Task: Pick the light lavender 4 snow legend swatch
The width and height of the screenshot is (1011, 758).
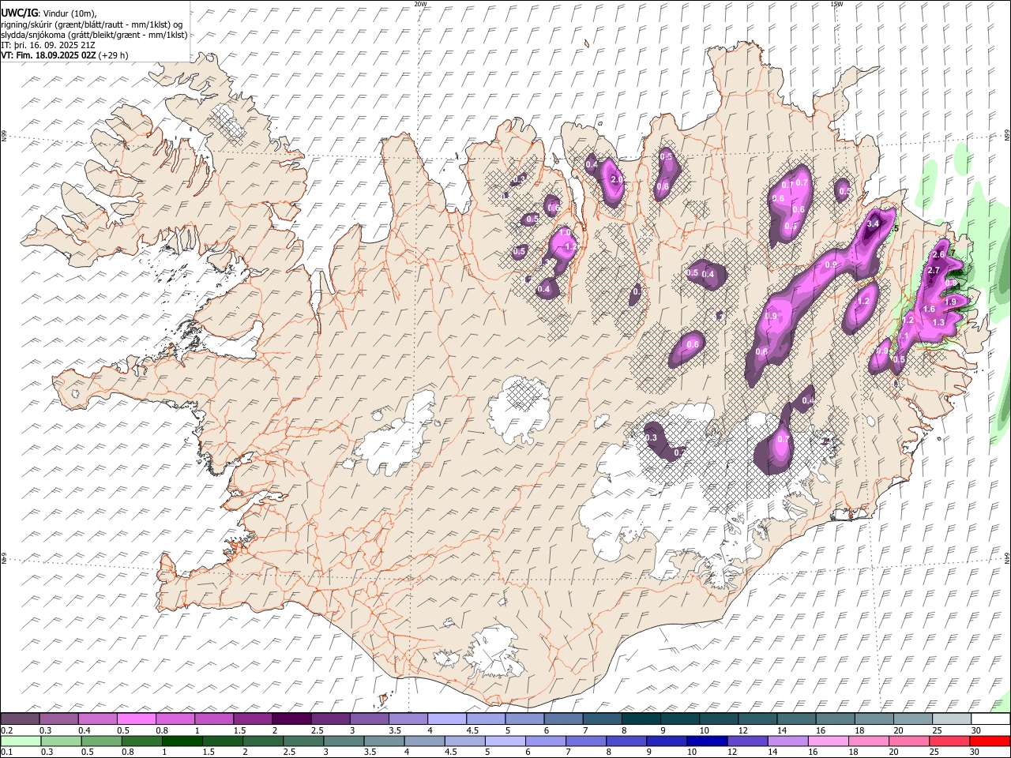Action: 446,719
